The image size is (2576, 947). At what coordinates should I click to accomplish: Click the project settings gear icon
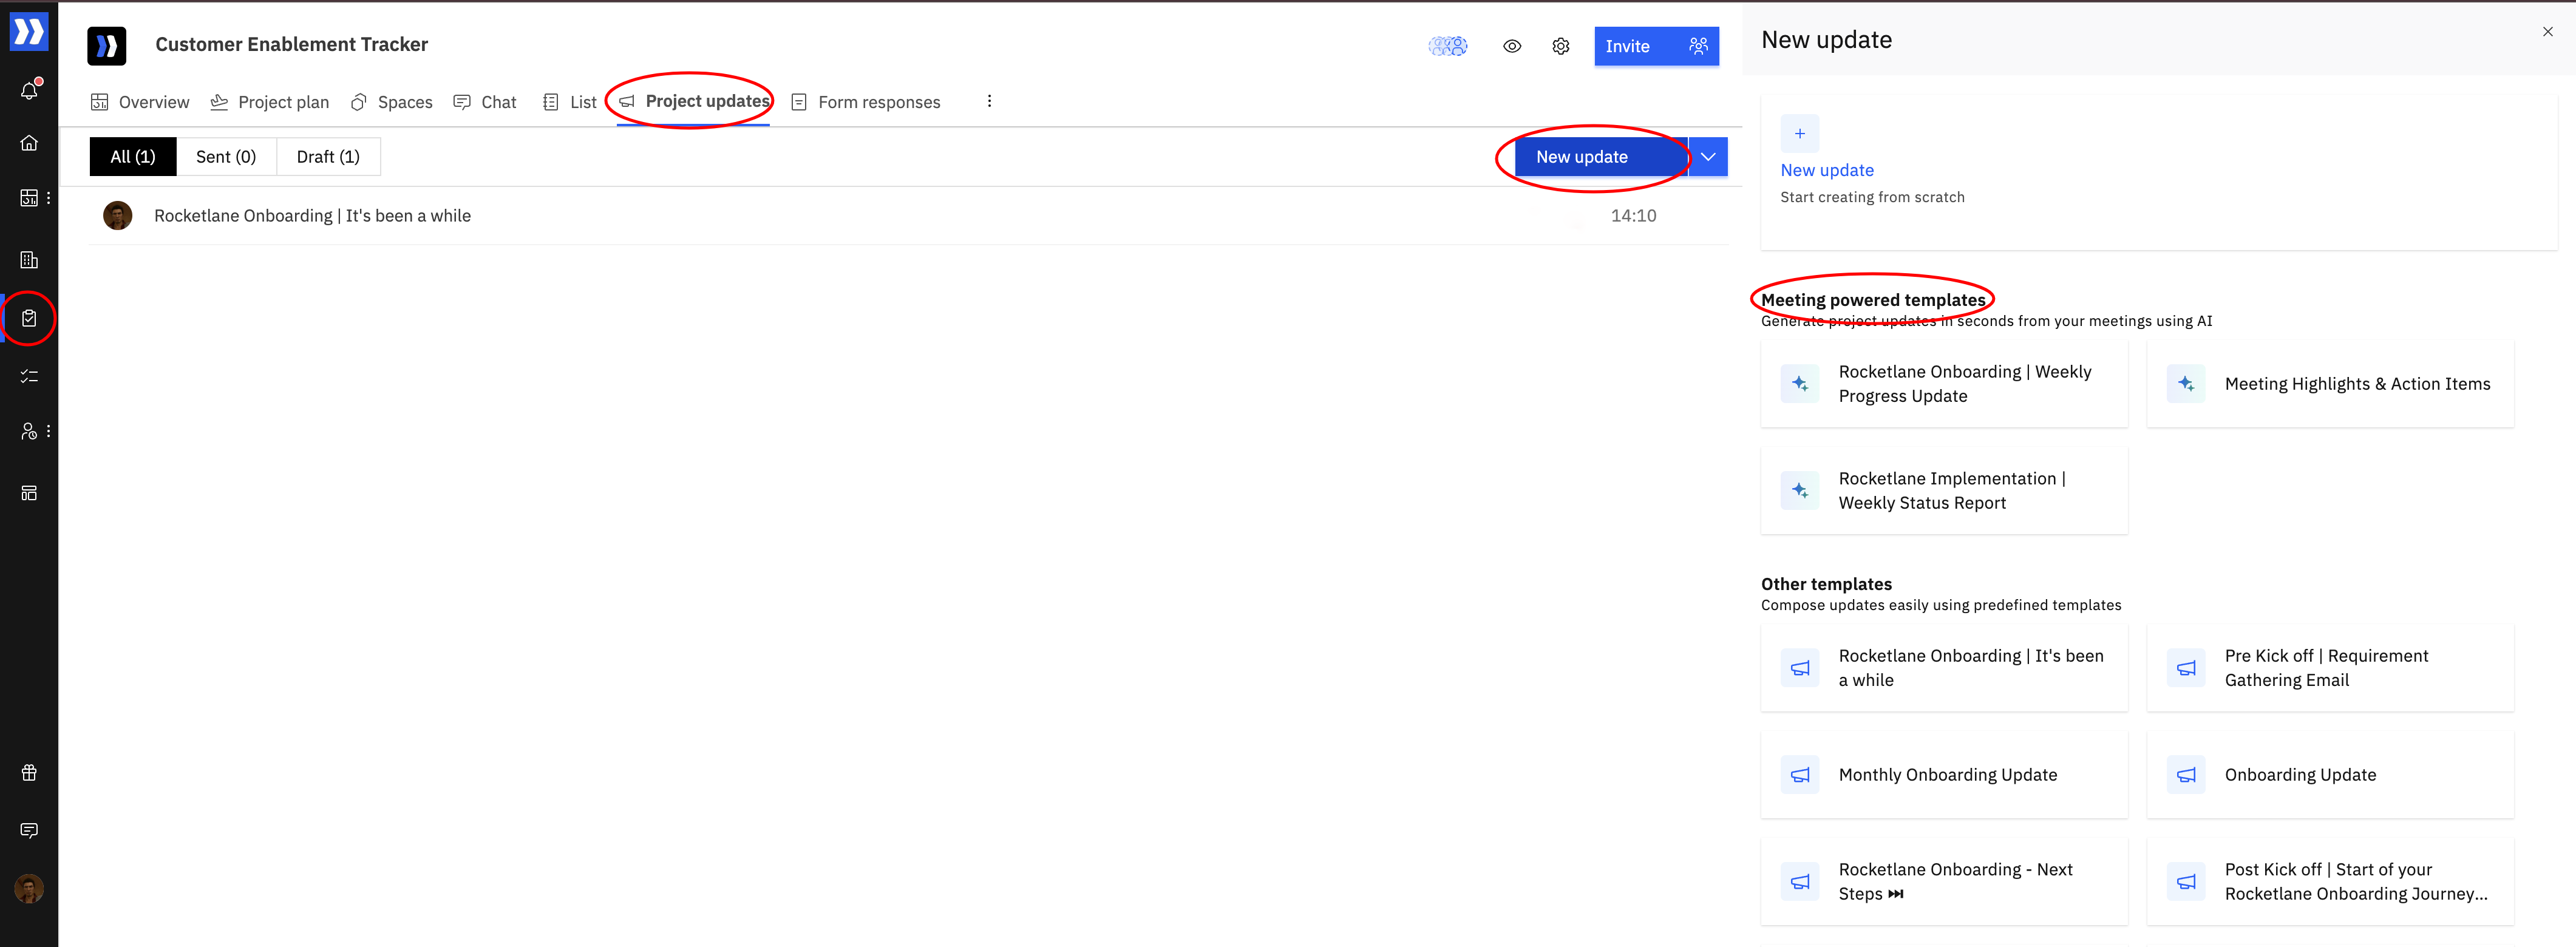(1560, 46)
